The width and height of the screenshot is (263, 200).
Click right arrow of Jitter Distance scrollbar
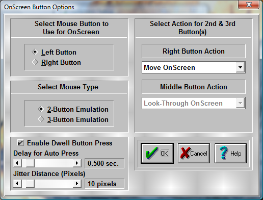[x=77, y=184]
